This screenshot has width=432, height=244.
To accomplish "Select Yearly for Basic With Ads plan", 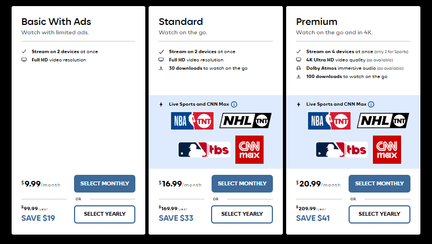I will click(x=105, y=214).
